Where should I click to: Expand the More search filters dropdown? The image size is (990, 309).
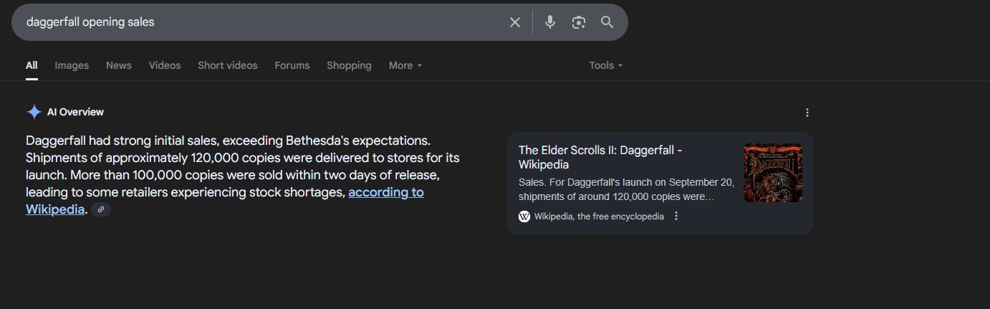[x=405, y=65]
